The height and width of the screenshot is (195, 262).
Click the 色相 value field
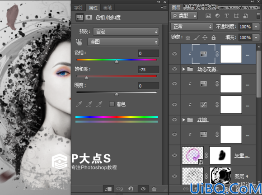tap(148, 53)
